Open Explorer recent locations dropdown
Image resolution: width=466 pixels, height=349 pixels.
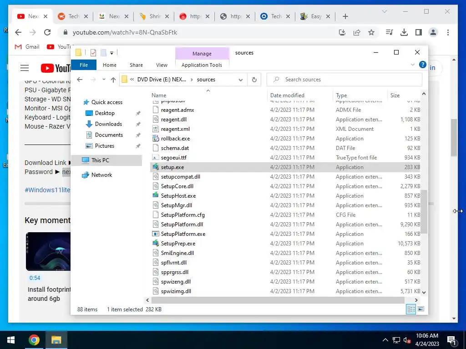(104, 80)
